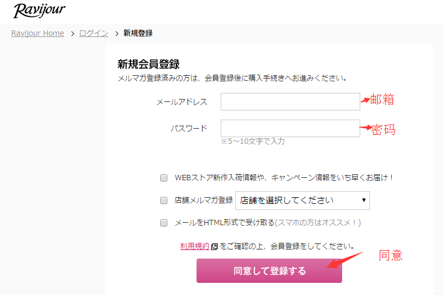Tick the 店舗メルマガ登録 checkbox
This screenshot has height=295, width=444.
coord(164,200)
